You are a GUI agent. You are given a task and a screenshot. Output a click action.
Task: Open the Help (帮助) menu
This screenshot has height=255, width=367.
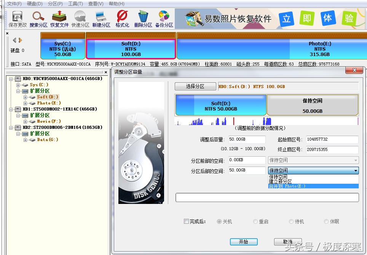(116, 4)
